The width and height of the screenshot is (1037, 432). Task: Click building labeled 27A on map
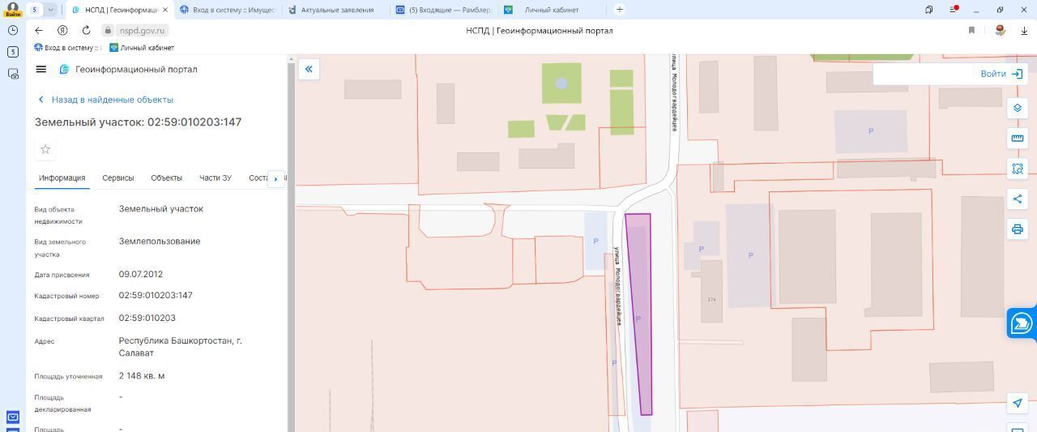click(711, 292)
